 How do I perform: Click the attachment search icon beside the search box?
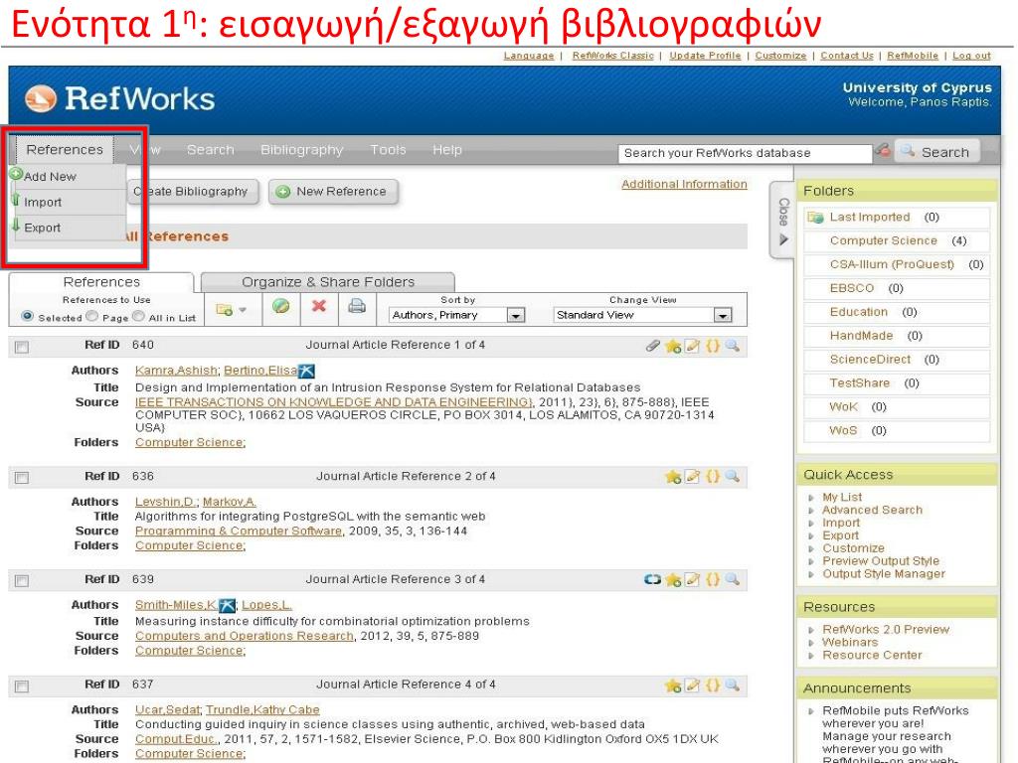tap(883, 151)
